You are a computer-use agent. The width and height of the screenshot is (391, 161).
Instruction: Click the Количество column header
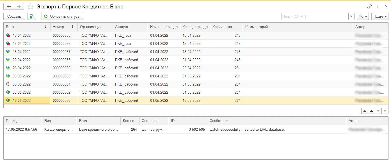pos(227,27)
